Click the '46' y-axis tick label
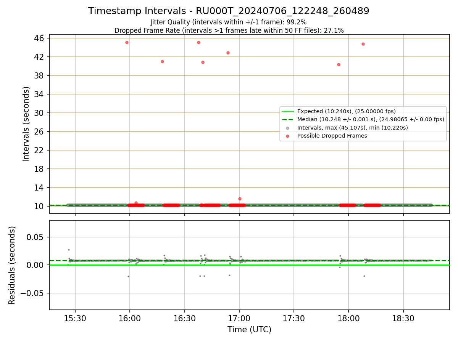The width and height of the screenshot is (458, 343). (x=39, y=38)
